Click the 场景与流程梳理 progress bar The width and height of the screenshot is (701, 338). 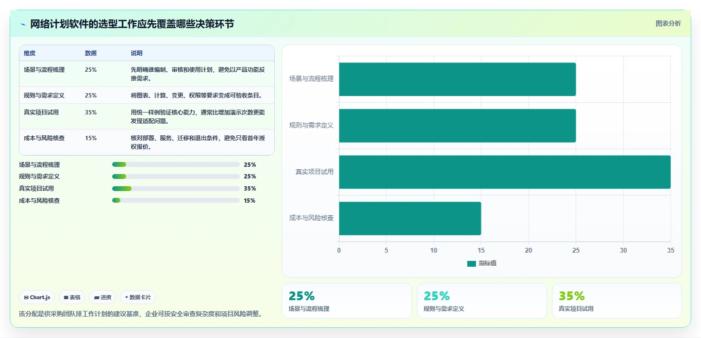coord(176,164)
